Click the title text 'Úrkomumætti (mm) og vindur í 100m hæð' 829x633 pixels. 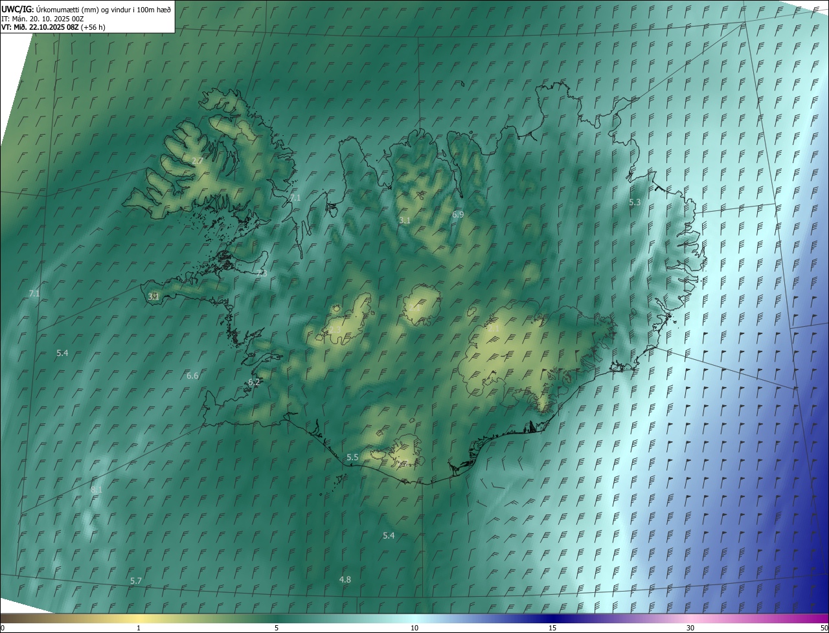(104, 8)
